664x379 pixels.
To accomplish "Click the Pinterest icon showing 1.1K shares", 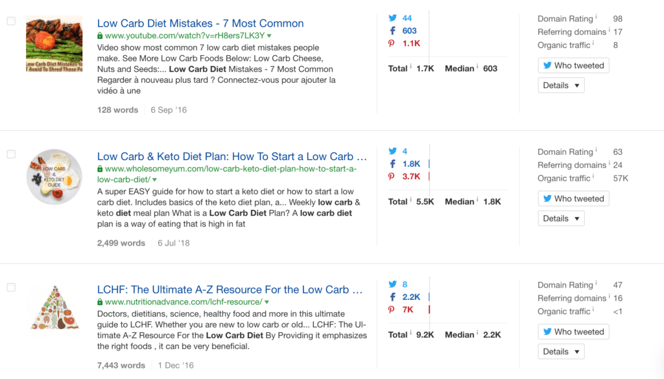I will click(x=391, y=44).
